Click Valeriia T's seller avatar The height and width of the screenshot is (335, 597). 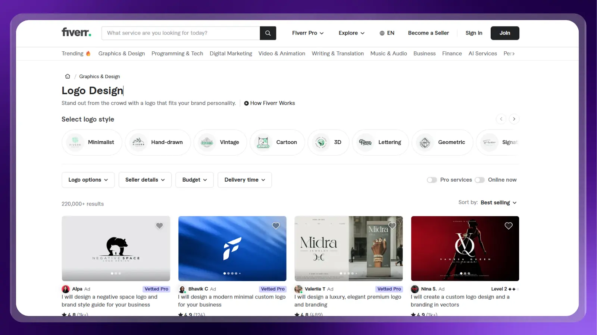click(x=298, y=289)
